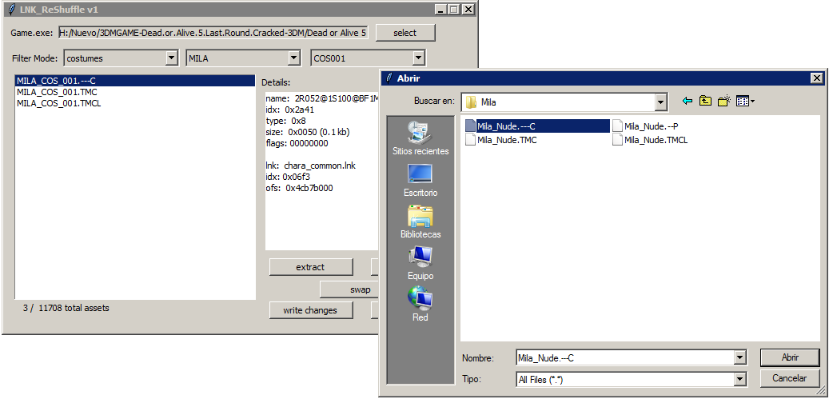Open Bibliotecas in places bar
The width and height of the screenshot is (829, 399).
point(420,221)
